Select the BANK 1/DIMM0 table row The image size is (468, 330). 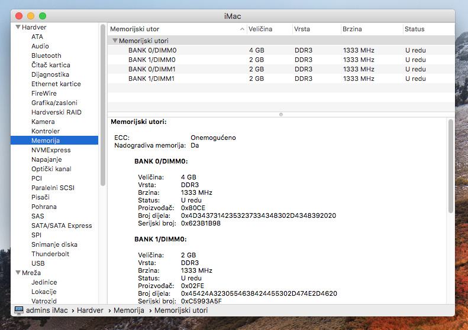coord(281,60)
